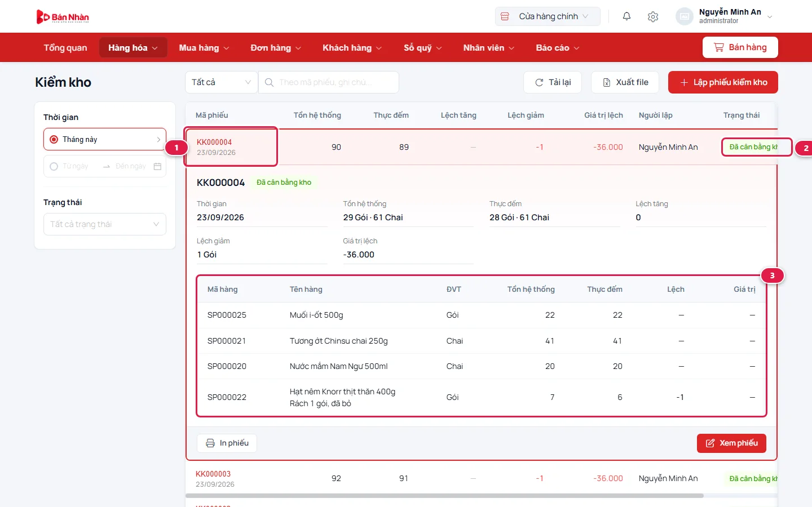Expand the Tháng này time options arrow

click(158, 139)
